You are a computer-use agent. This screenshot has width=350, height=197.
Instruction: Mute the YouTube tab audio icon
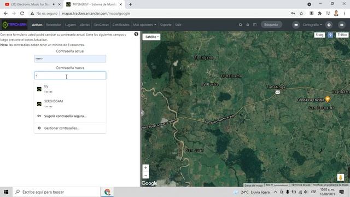54,4
